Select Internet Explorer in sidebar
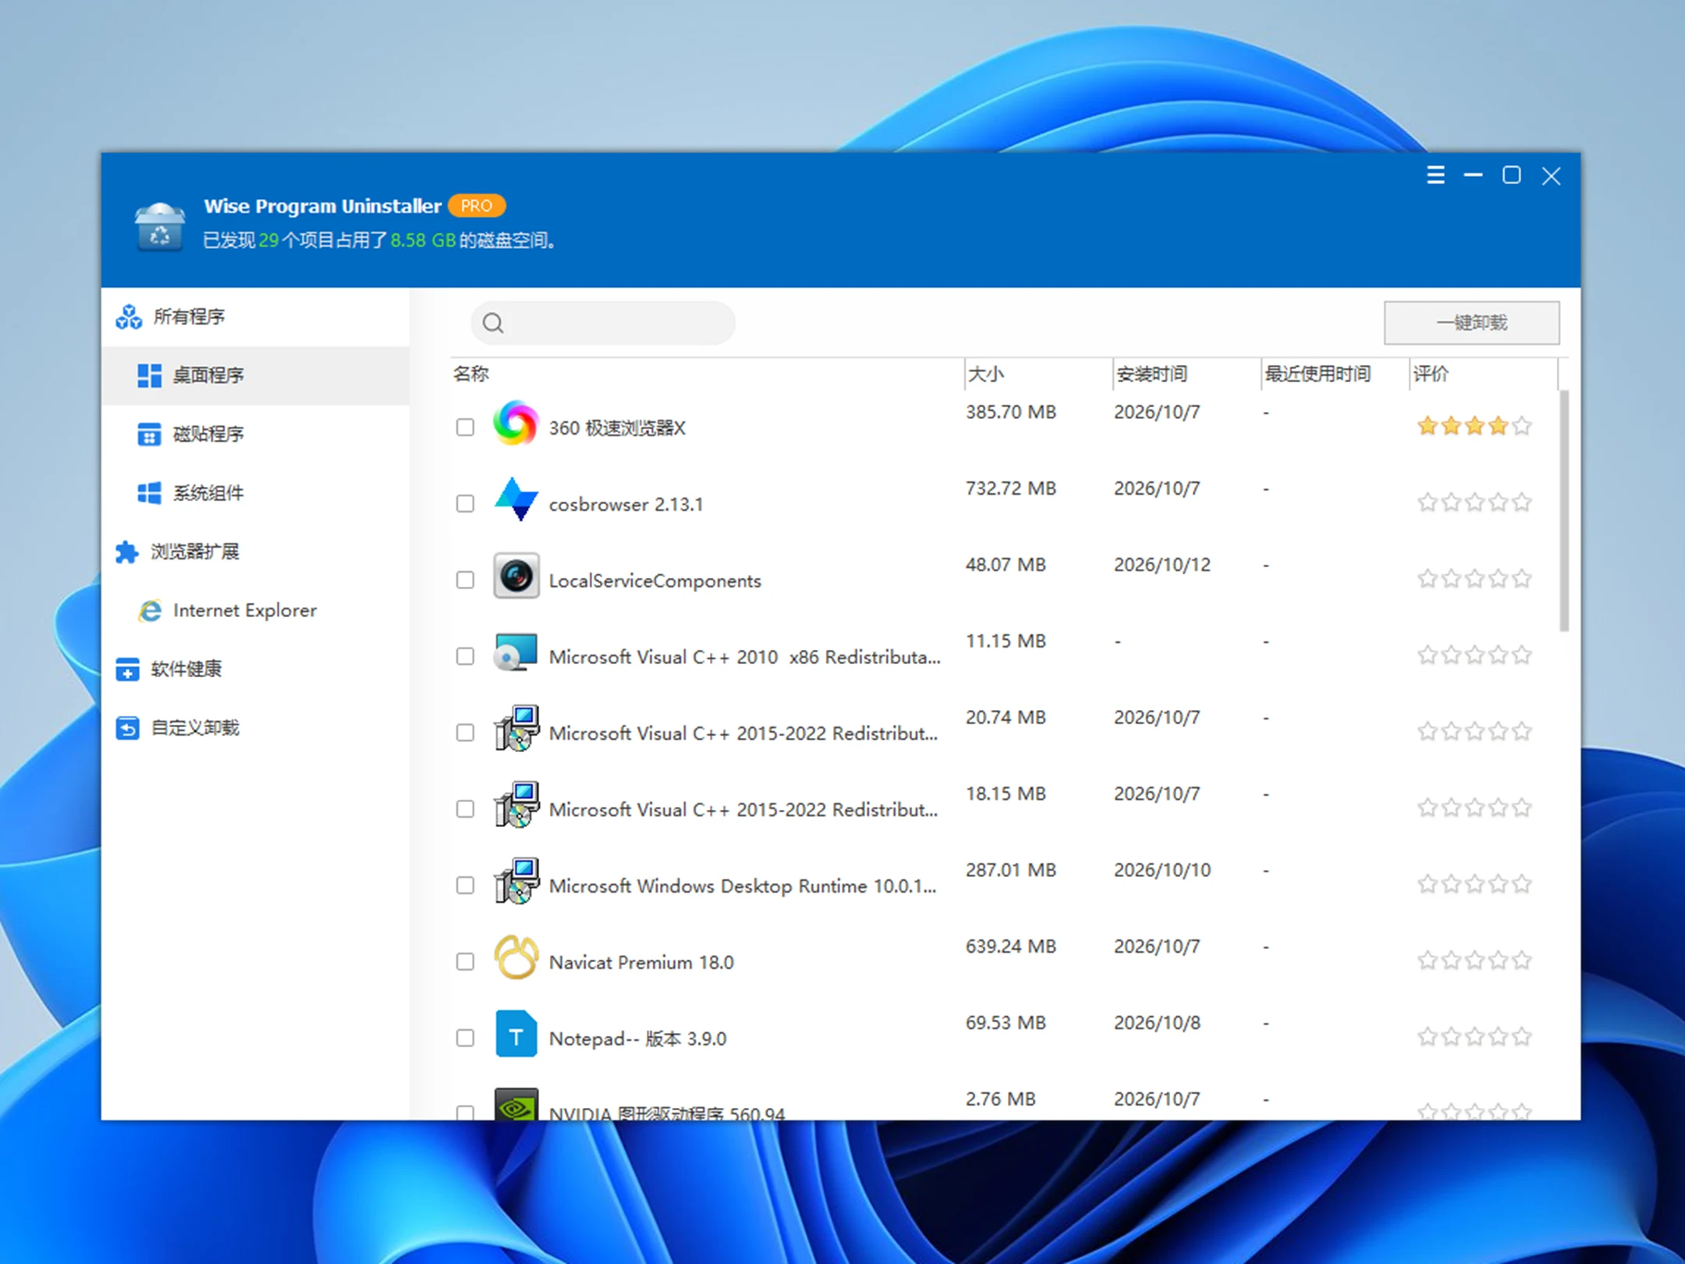 tap(255, 610)
